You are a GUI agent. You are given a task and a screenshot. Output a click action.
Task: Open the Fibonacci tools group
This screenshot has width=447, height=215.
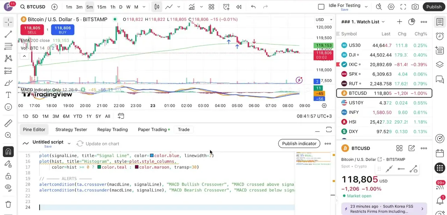[x=8, y=46]
